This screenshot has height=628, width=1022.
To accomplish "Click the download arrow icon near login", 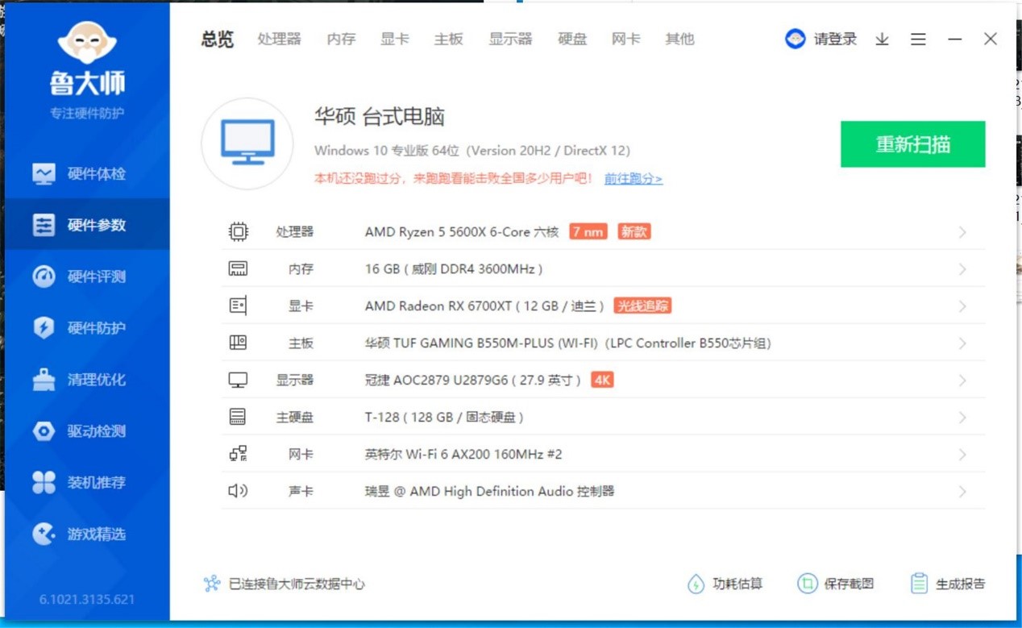I will [x=881, y=39].
